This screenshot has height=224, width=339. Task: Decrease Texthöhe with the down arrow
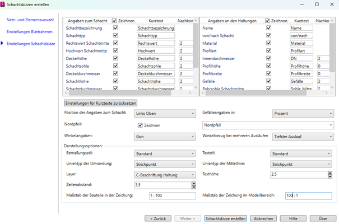[x=329, y=176]
